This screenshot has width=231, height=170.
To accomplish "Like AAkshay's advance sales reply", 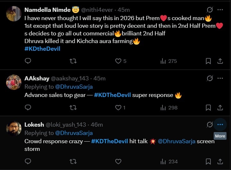I will pos(118,107).
